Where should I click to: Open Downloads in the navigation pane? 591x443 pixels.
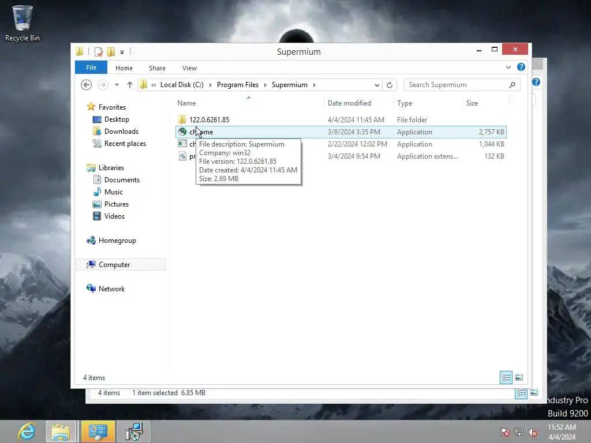point(121,131)
